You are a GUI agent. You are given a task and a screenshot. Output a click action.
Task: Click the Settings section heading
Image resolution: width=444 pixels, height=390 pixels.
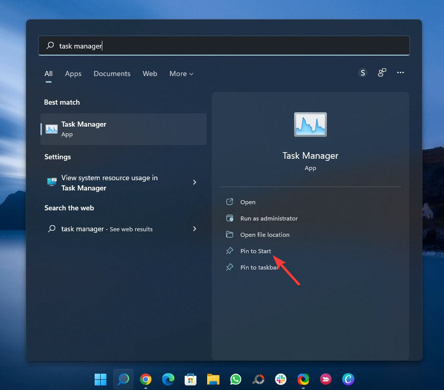[57, 157]
